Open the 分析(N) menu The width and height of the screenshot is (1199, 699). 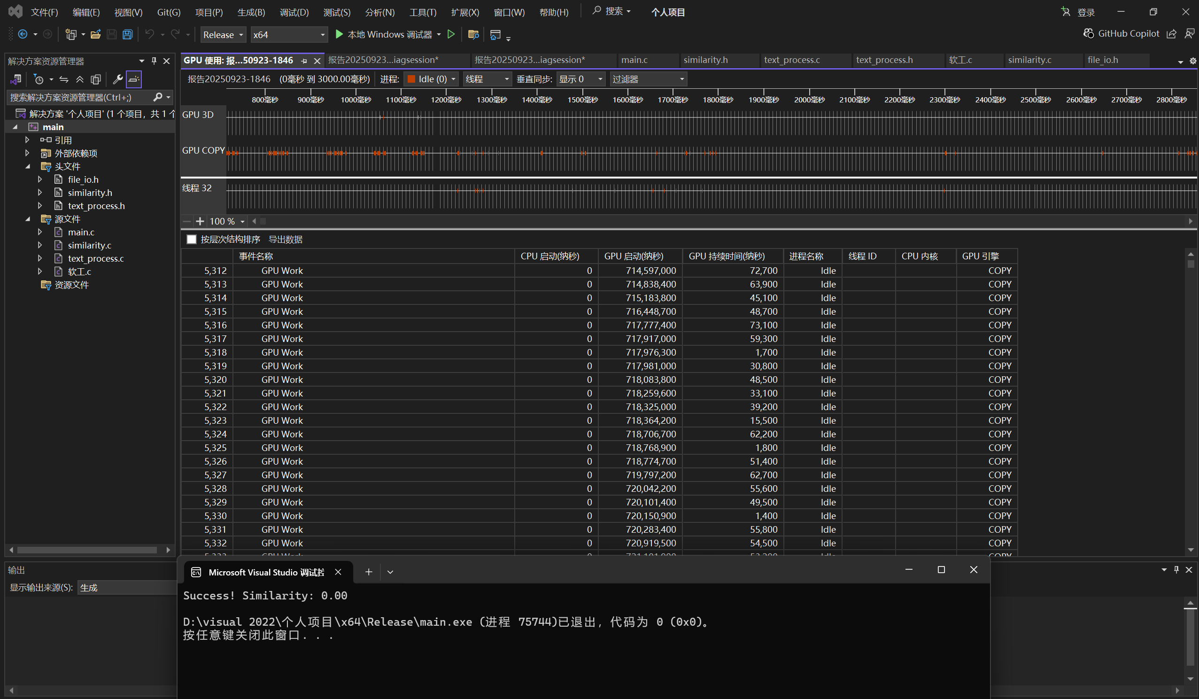coord(379,12)
